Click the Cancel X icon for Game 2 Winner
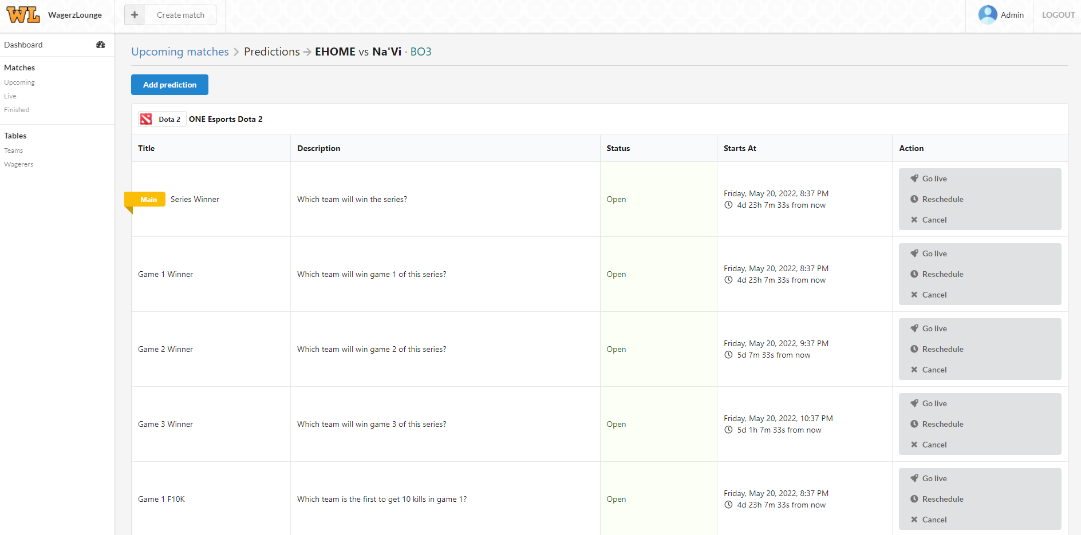Image resolution: width=1081 pixels, height=535 pixels. click(915, 369)
